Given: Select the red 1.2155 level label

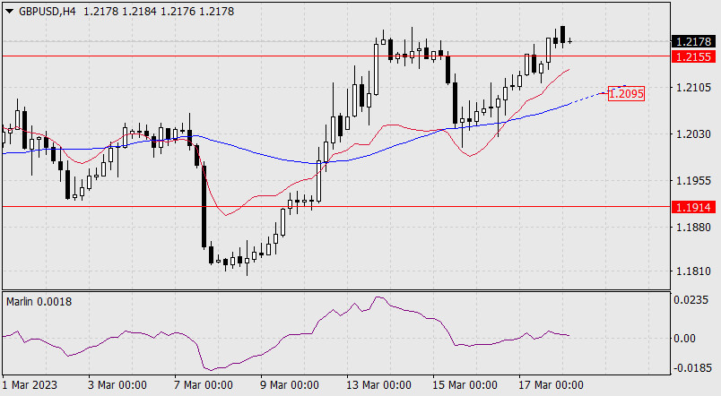Looking at the screenshot, I should click(x=693, y=56).
